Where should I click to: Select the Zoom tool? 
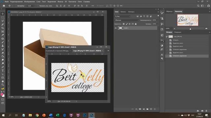click(x=3, y=85)
